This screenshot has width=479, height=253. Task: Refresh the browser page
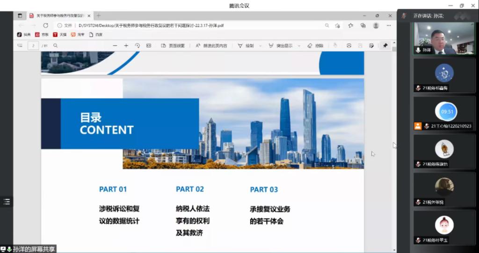45,25
